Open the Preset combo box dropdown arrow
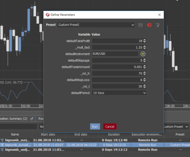The height and width of the screenshot is (157, 190). coord(133,25)
